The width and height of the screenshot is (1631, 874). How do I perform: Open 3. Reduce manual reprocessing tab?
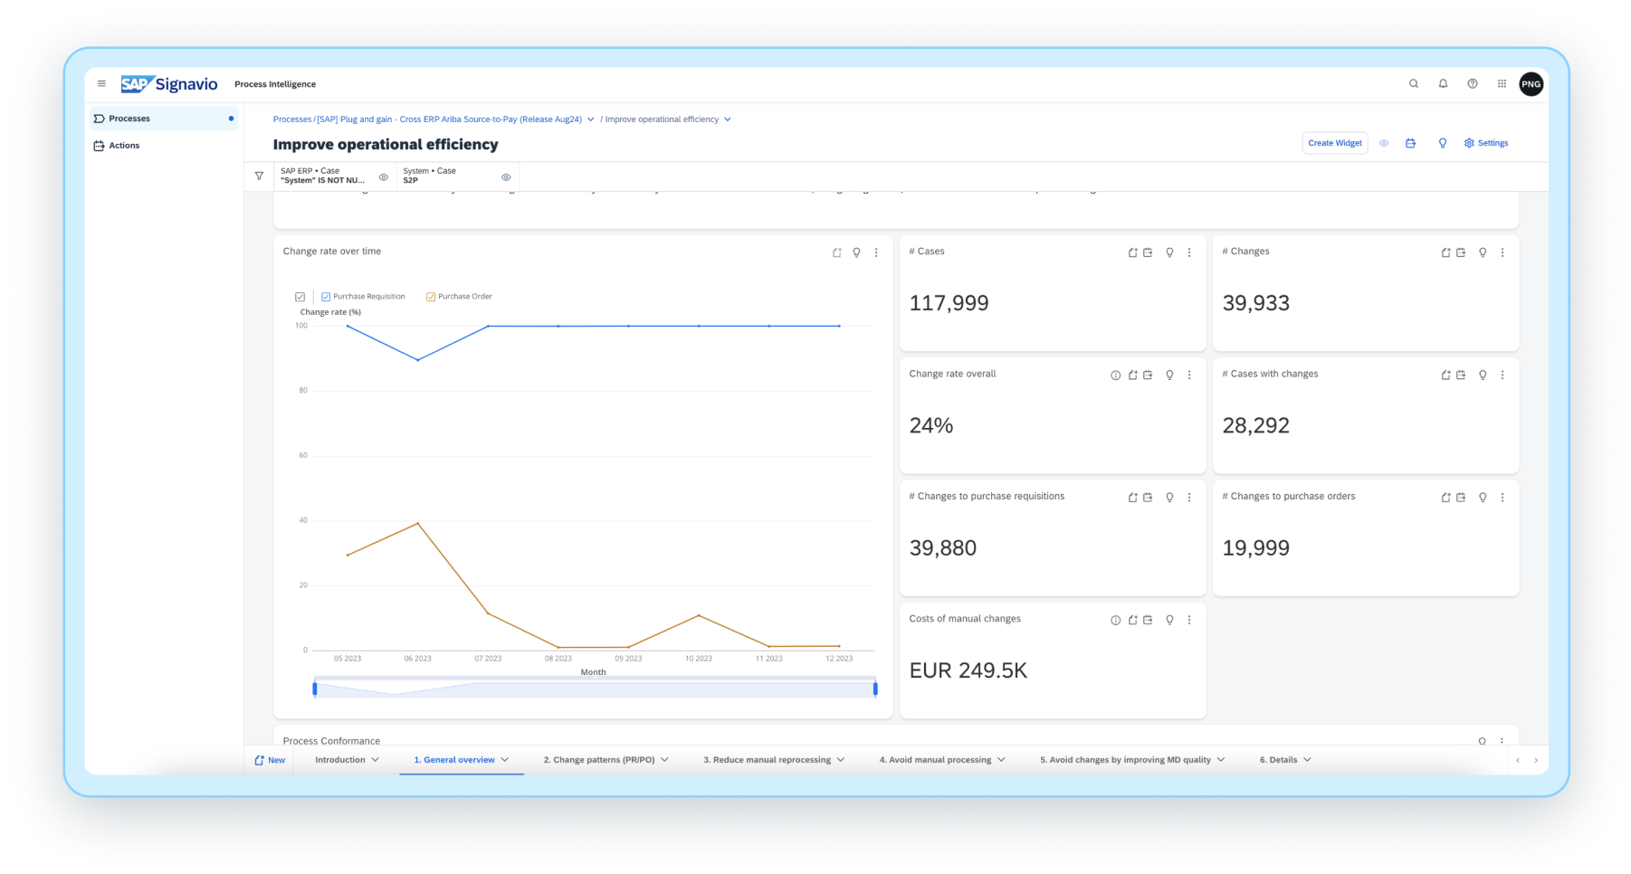[x=767, y=760]
